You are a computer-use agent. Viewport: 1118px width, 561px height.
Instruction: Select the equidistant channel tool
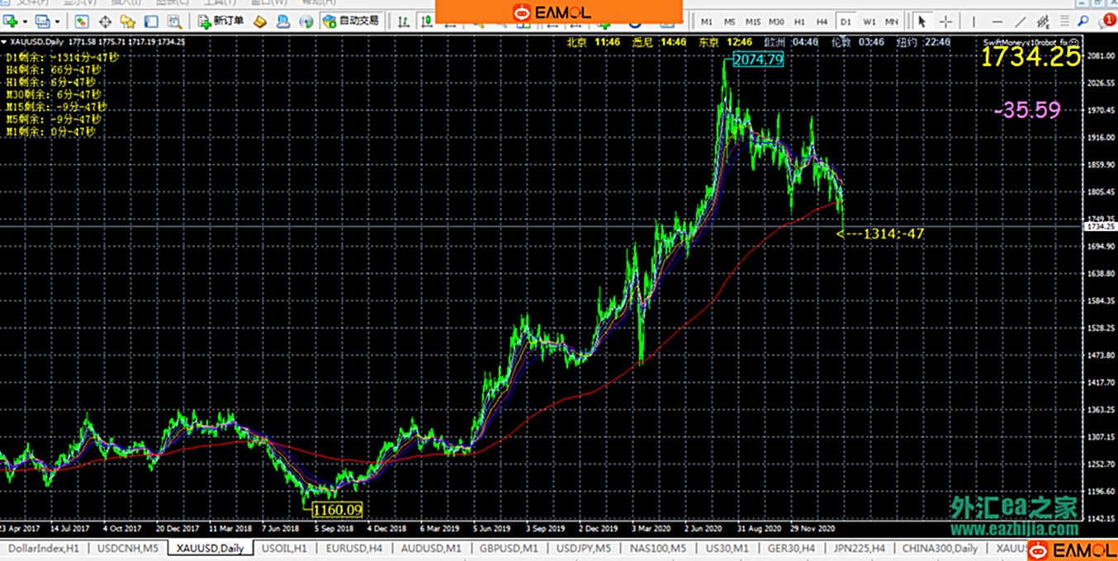(x=1045, y=21)
